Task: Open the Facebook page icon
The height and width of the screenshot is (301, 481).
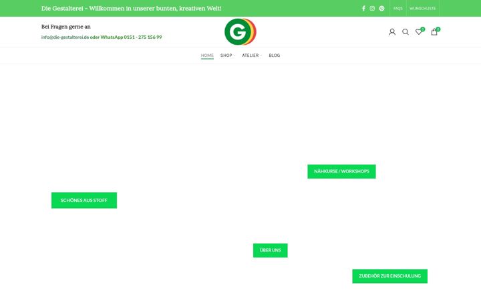Action: click(363, 8)
